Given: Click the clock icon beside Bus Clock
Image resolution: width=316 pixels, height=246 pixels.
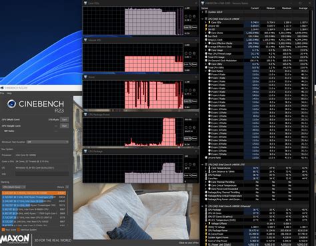Looking at the screenshot, I should [x=206, y=36].
